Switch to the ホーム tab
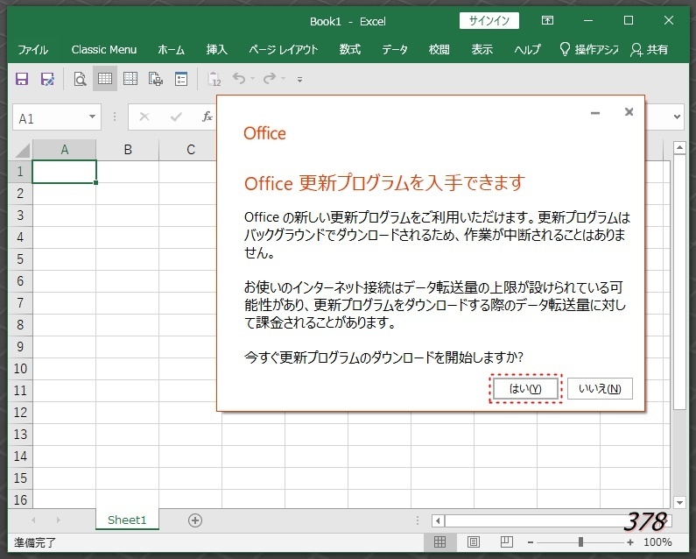This screenshot has width=696, height=559. (x=171, y=49)
